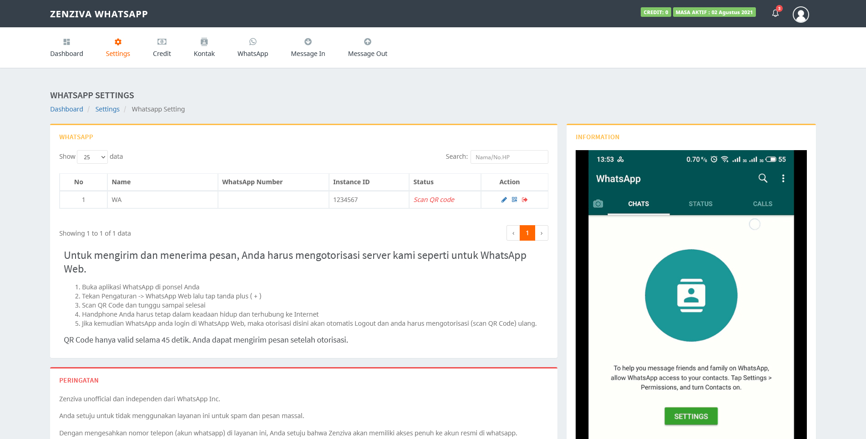The height and width of the screenshot is (439, 866).
Task: Open Message In inbox icon
Action: tap(308, 42)
